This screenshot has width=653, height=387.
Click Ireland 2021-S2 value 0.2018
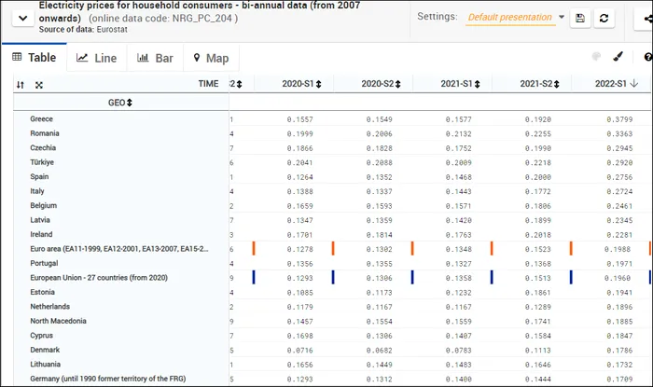click(537, 235)
